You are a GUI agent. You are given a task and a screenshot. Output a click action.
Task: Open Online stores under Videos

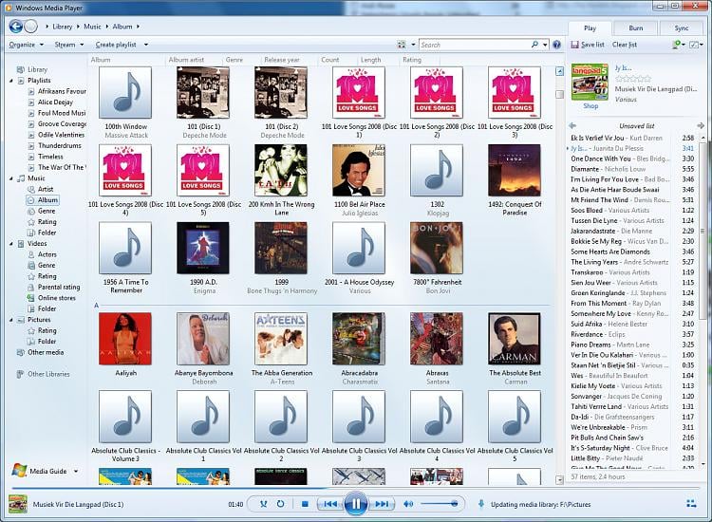coord(57,298)
